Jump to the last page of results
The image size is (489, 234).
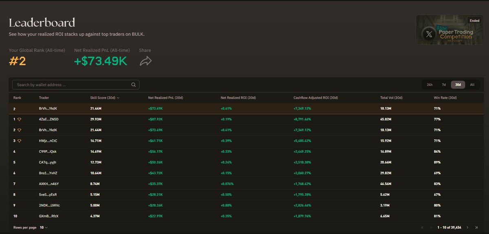coord(477,227)
